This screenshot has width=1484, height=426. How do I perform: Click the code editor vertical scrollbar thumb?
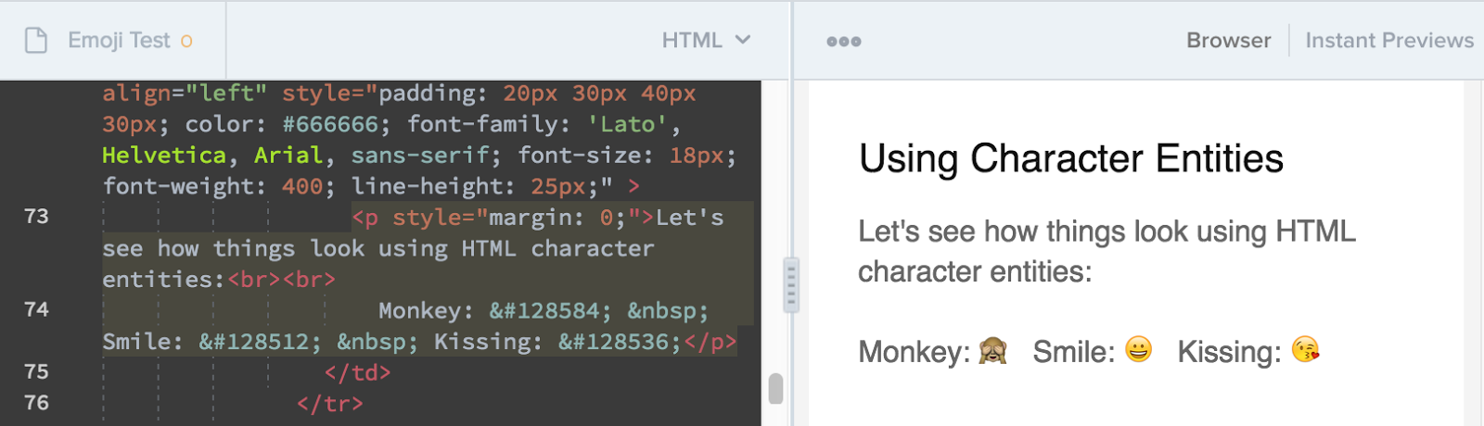click(775, 389)
